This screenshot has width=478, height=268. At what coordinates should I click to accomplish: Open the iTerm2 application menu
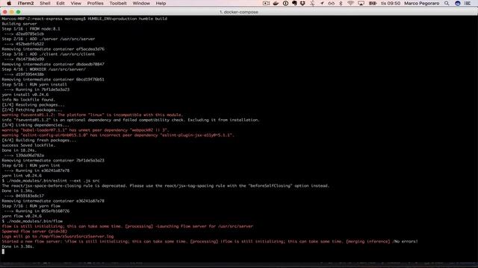(25, 3)
